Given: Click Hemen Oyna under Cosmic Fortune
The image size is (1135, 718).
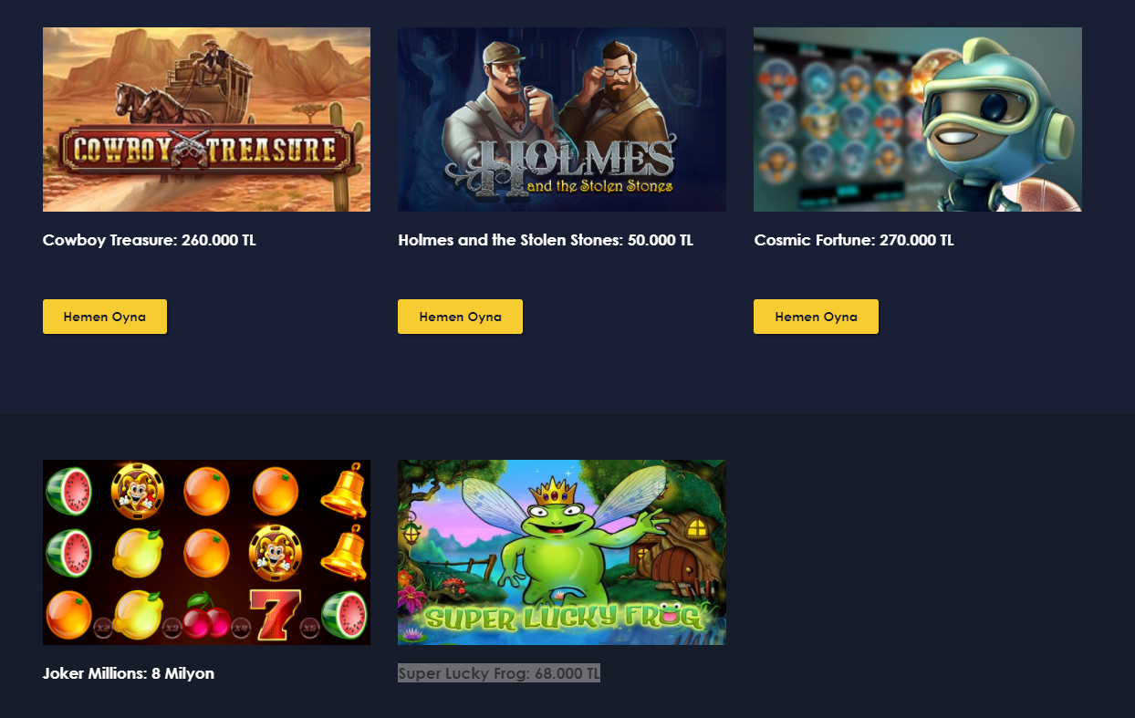Looking at the screenshot, I should tap(816, 317).
